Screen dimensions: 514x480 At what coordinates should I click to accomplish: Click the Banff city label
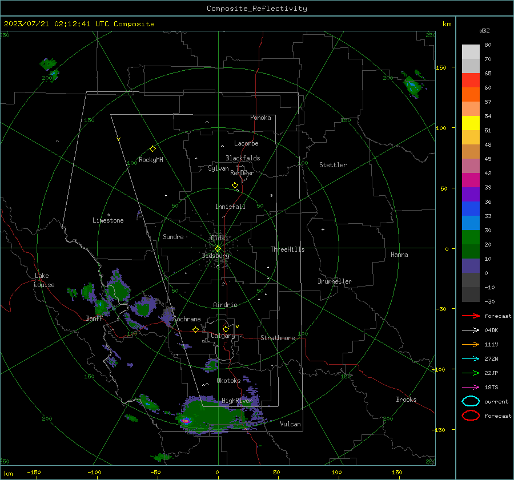tap(94, 318)
